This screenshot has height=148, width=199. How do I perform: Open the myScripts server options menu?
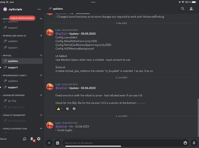pyautogui.click(x=39, y=9)
